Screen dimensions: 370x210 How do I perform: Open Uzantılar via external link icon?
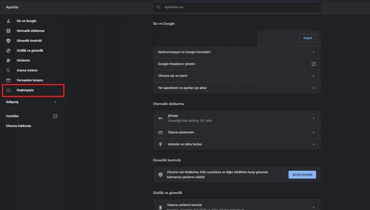(x=55, y=116)
